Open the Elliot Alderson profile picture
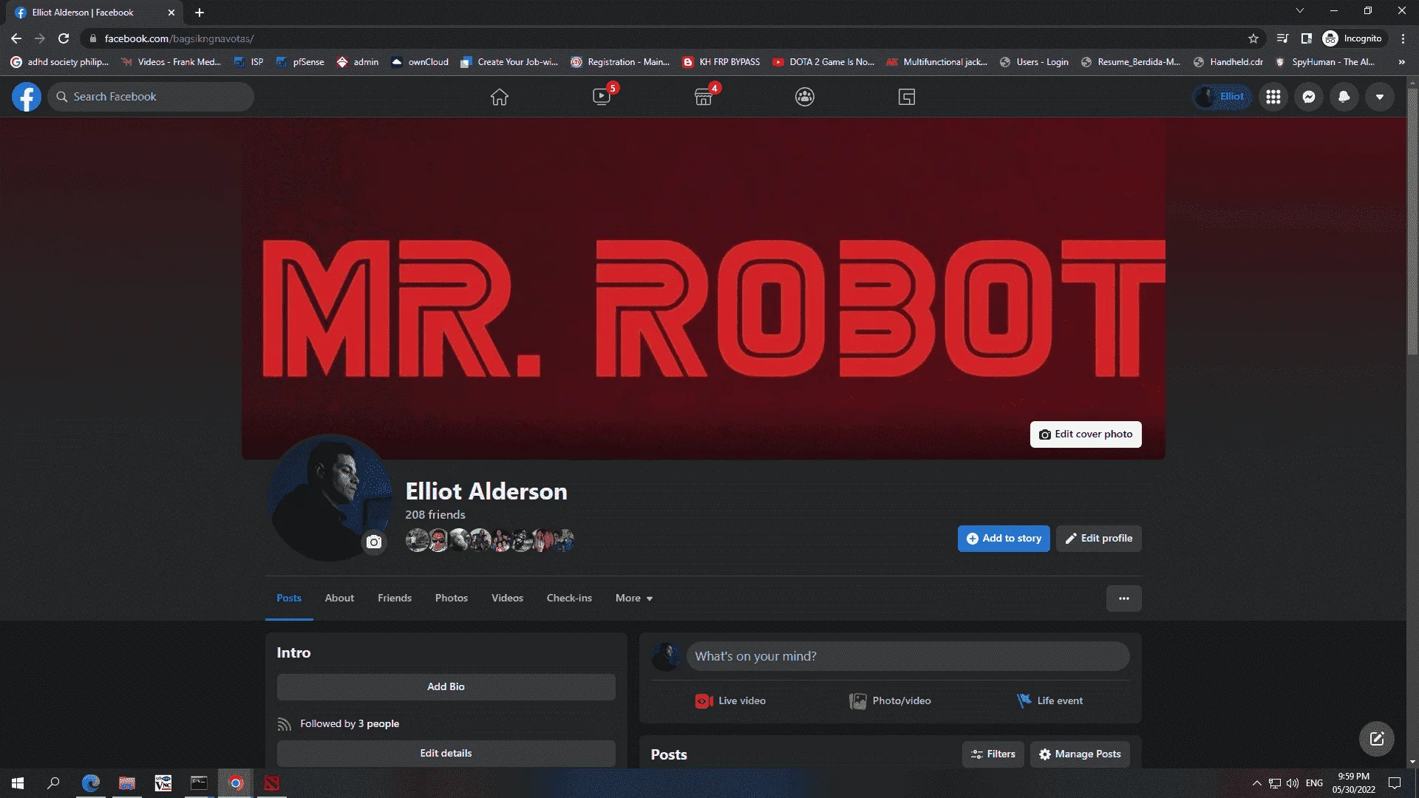This screenshot has width=1419, height=798. pos(330,497)
